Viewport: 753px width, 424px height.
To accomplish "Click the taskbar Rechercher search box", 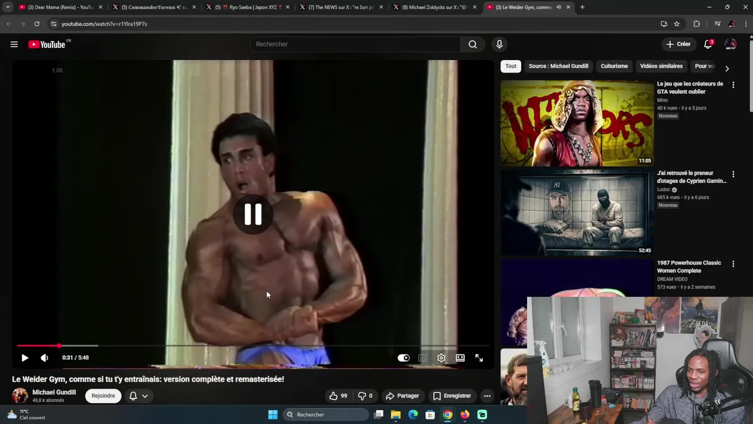I will [x=325, y=415].
